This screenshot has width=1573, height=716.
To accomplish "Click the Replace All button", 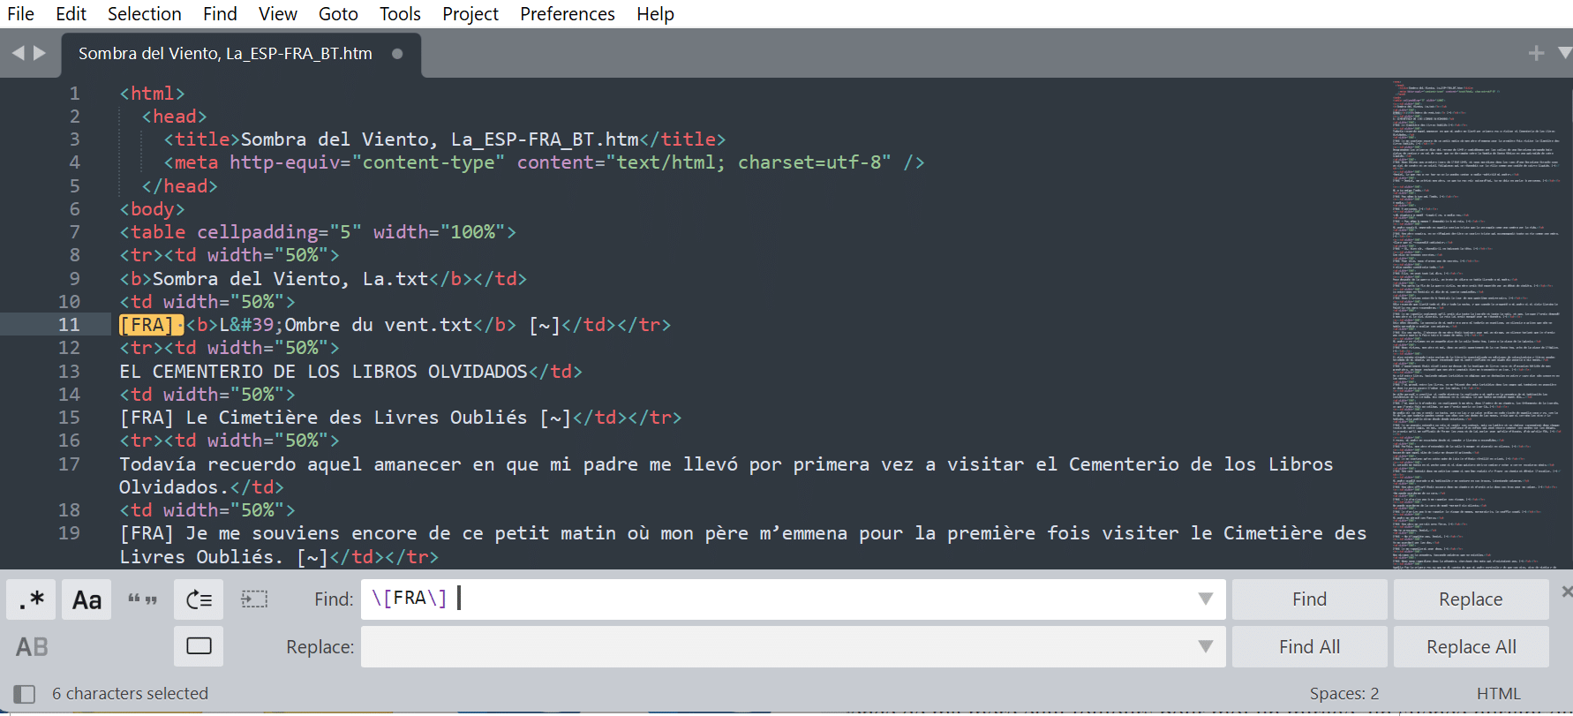I will coord(1471,647).
